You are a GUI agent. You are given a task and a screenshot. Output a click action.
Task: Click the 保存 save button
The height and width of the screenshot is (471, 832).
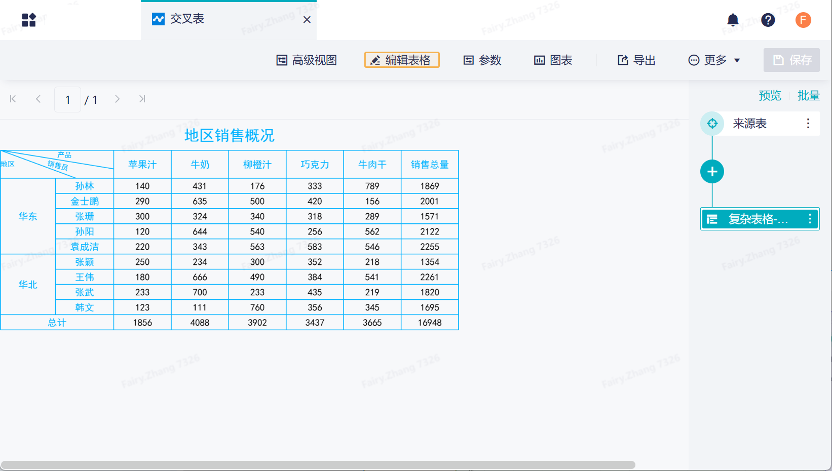coord(791,60)
